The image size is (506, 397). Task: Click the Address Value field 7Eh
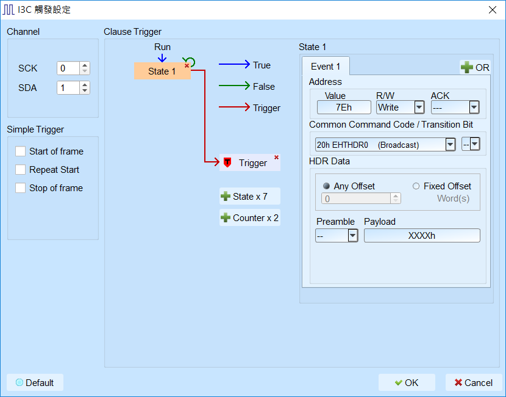(344, 107)
